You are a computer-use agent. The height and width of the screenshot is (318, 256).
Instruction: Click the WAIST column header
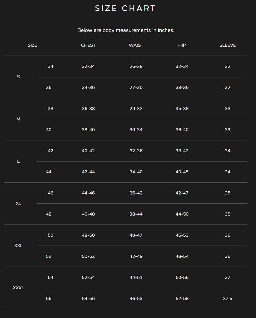(136, 45)
